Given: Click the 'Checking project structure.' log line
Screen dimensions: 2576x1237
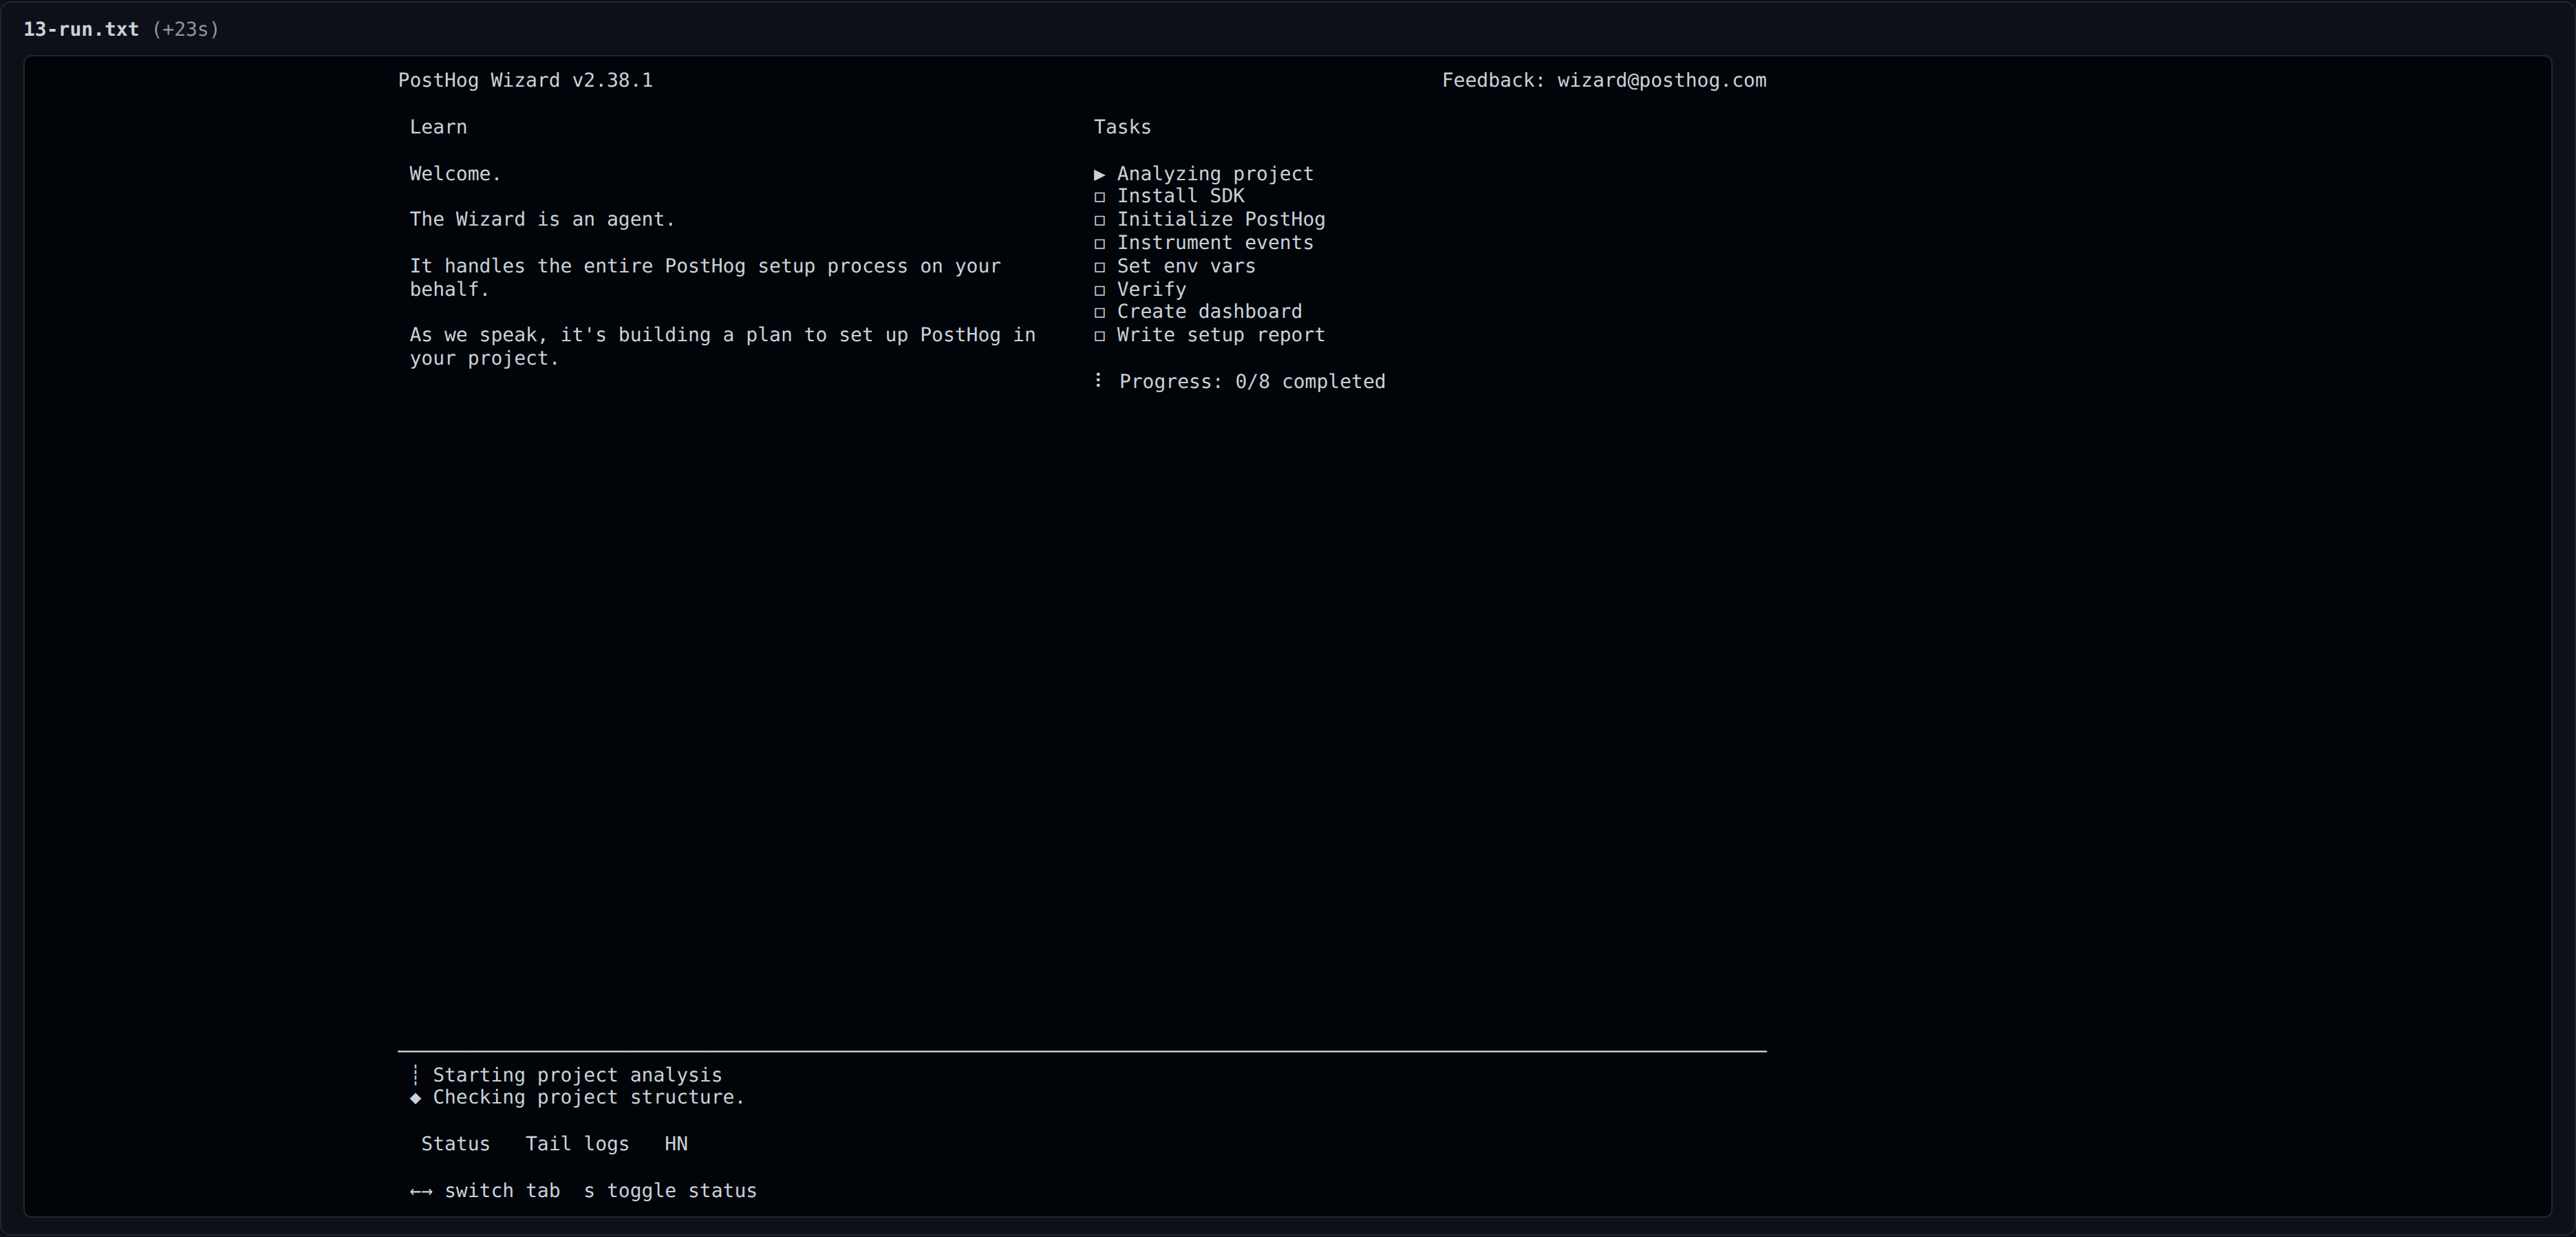Looking at the screenshot, I should click(589, 1098).
